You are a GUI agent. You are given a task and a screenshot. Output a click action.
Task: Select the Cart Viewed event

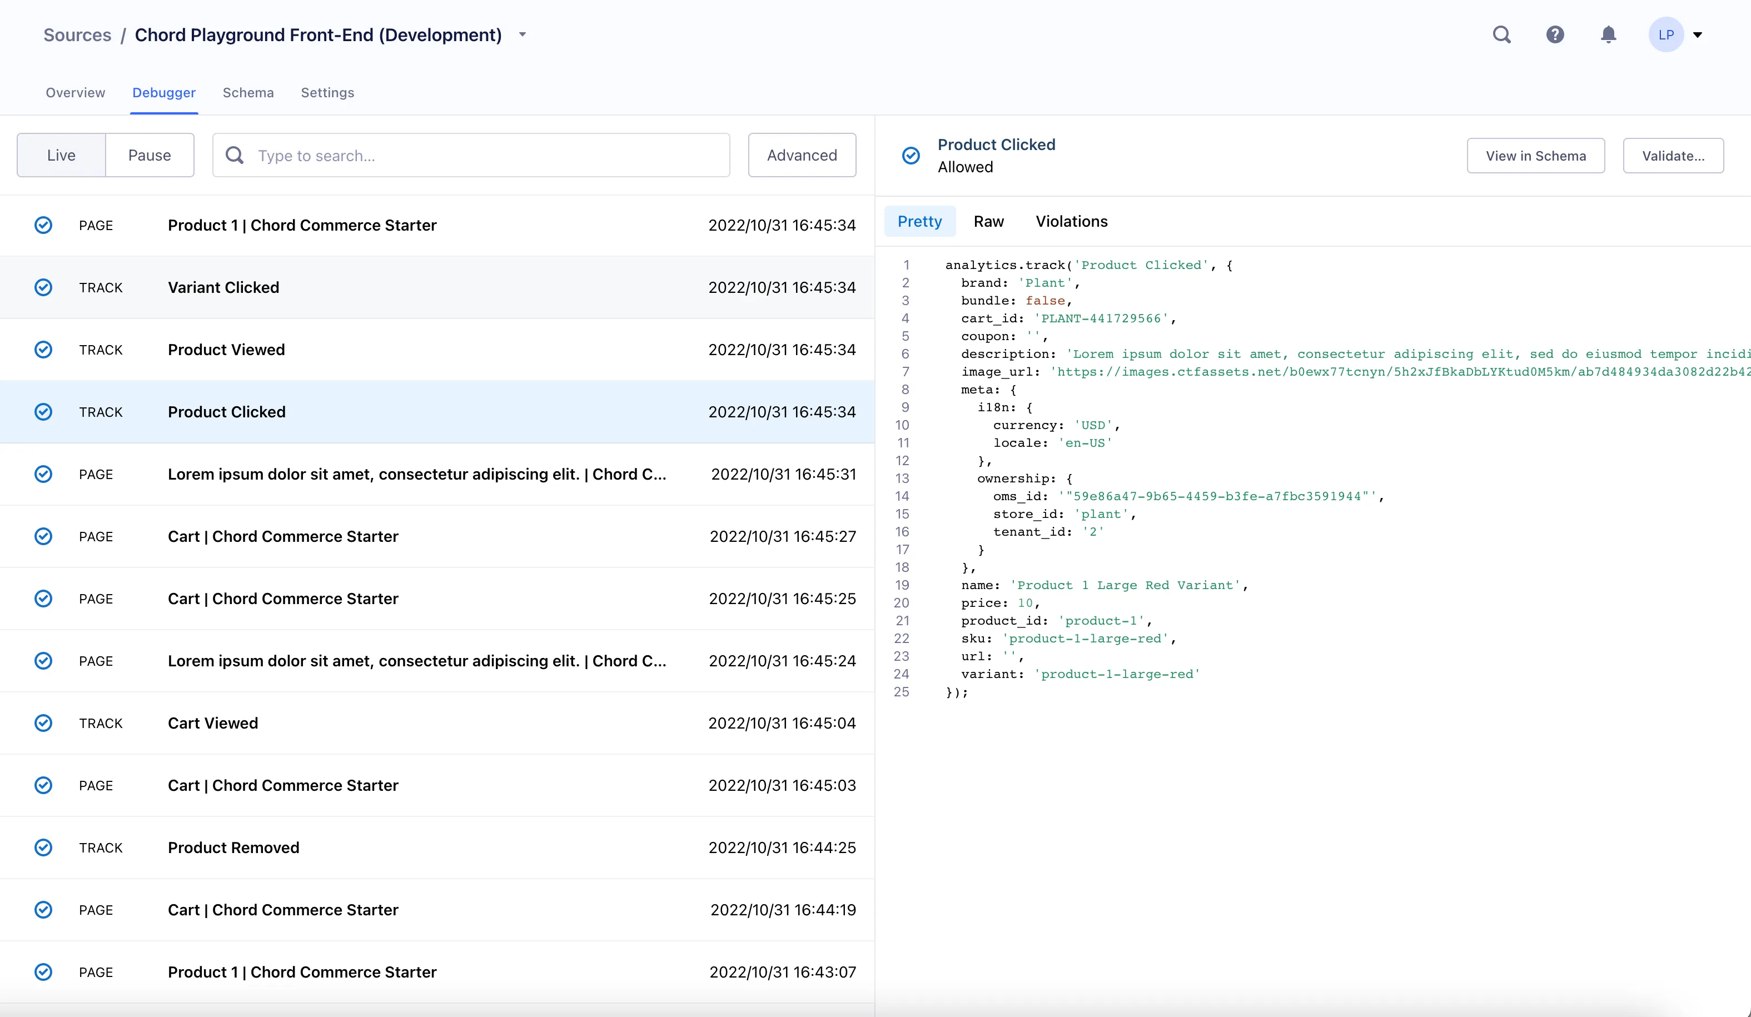pyautogui.click(x=437, y=723)
